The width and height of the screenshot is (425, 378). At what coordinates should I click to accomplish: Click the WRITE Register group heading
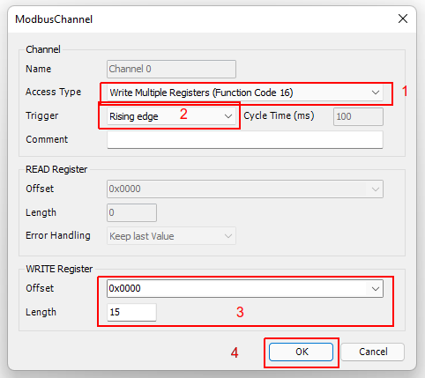click(x=59, y=269)
